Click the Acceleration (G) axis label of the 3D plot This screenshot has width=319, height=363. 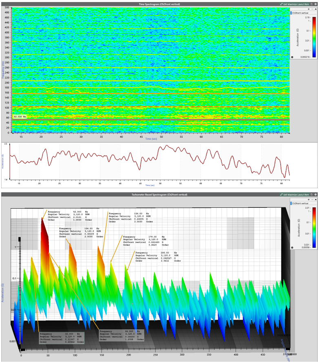(3, 293)
